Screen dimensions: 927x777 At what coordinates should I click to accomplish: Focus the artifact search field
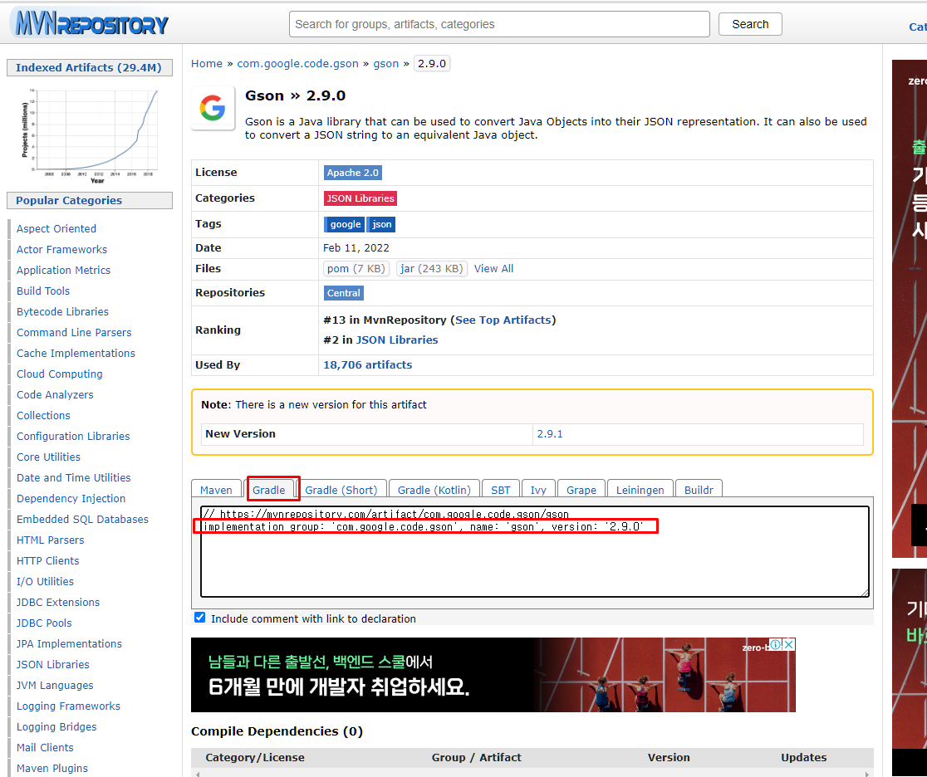pos(499,24)
